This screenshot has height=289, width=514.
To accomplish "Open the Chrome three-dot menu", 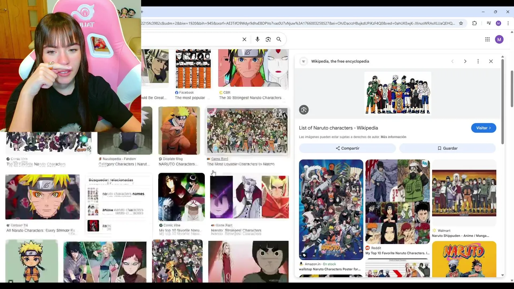I will click(x=508, y=23).
